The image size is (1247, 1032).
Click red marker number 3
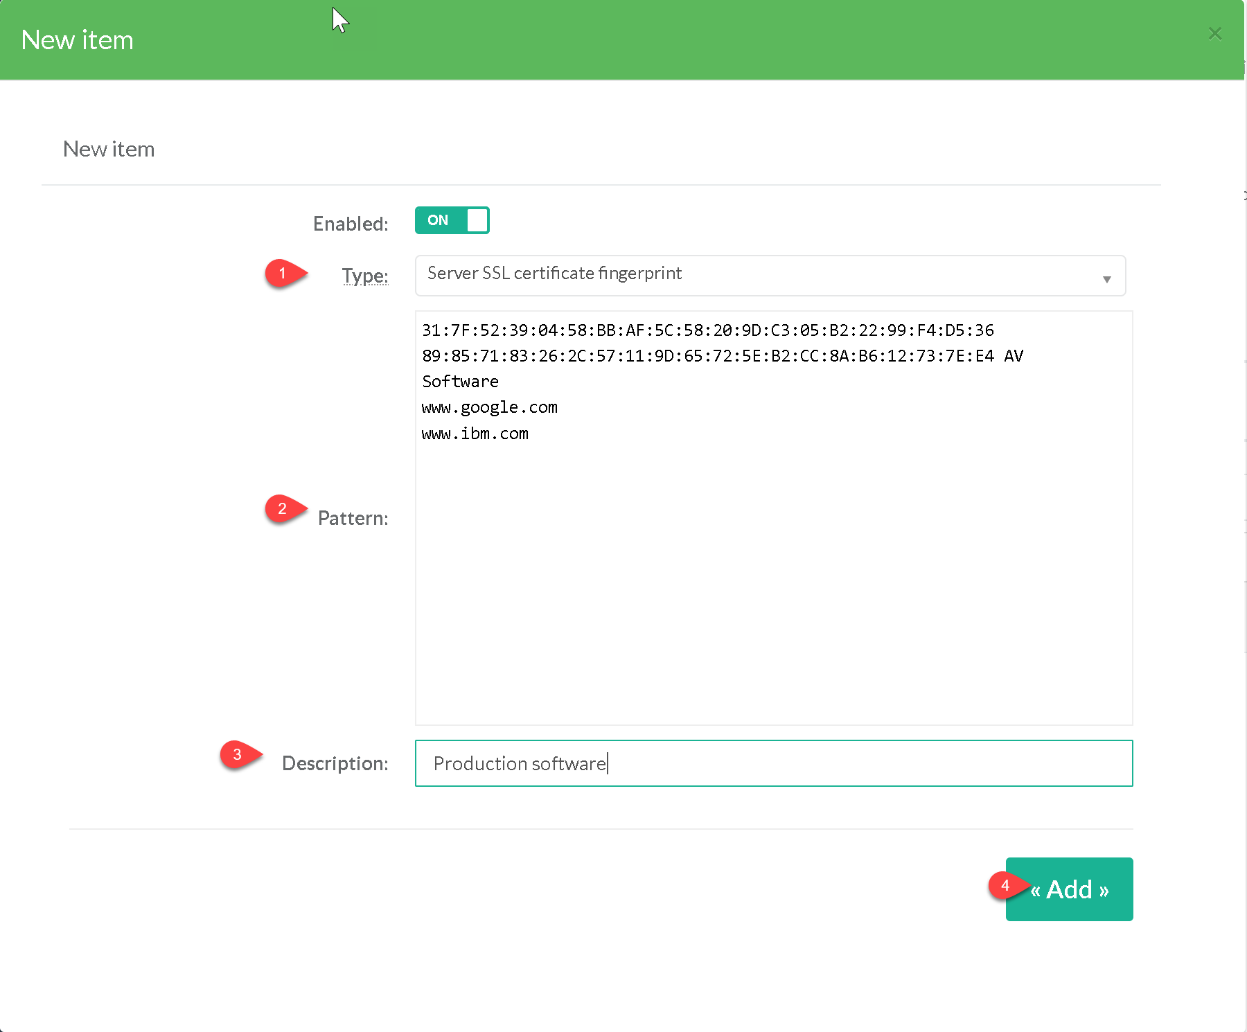238,754
